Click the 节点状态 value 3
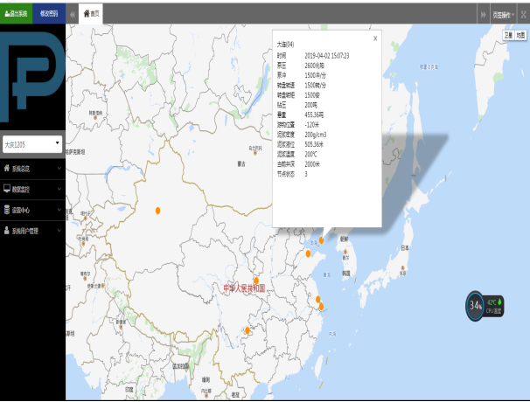This screenshot has width=530, height=402. point(306,174)
